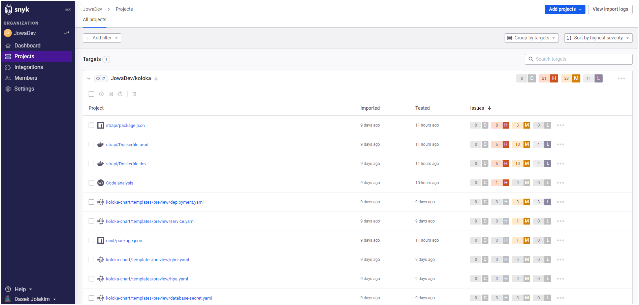Check the next/package.json checkbox

point(91,240)
